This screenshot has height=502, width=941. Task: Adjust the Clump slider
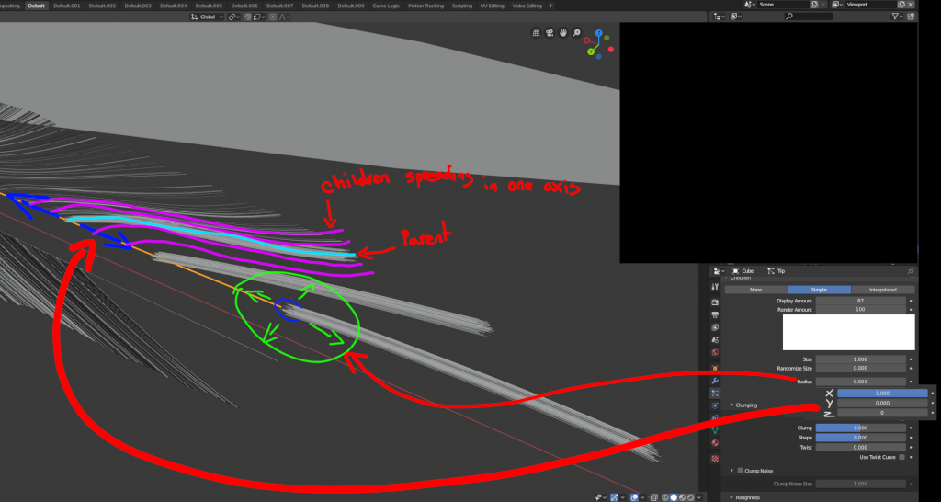[860, 428]
